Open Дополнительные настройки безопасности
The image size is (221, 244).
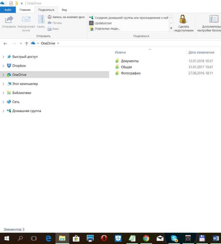[209, 23]
